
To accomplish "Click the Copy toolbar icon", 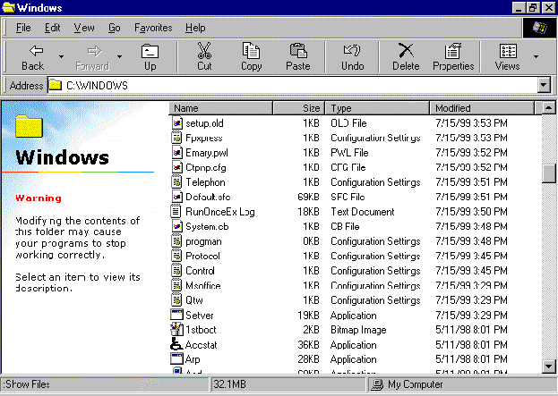I will 252,52.
